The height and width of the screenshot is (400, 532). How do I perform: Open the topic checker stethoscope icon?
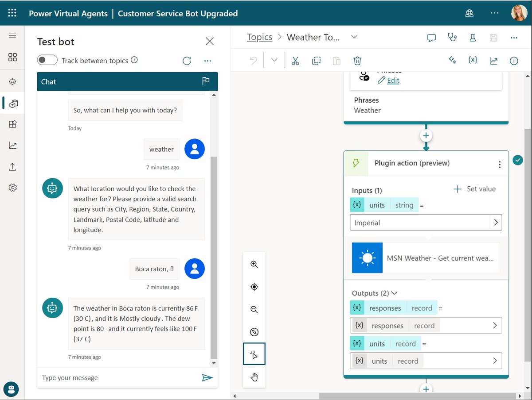coord(452,37)
